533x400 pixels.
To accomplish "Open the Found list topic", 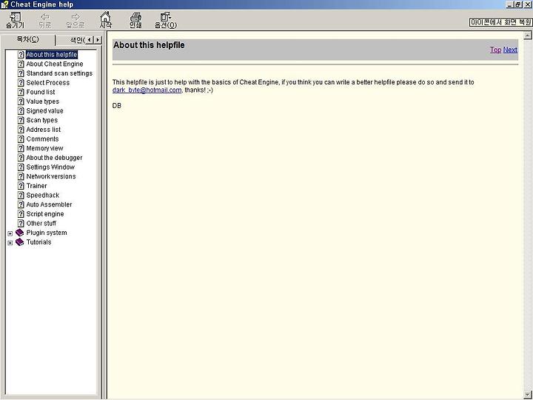I will [41, 92].
